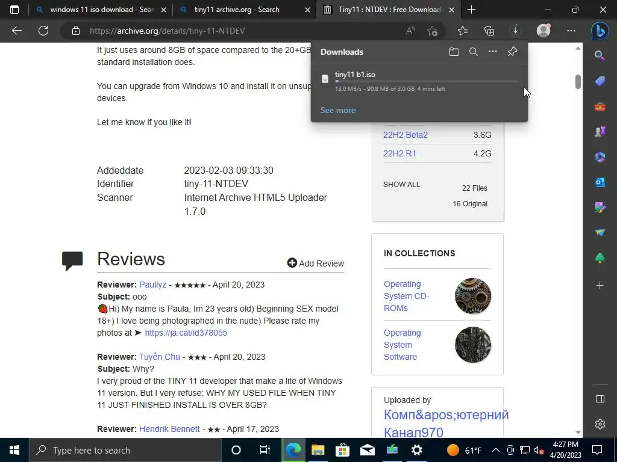This screenshot has height=462, width=617.
Task: Open the 22H2 R1 download link
Action: tap(399, 153)
